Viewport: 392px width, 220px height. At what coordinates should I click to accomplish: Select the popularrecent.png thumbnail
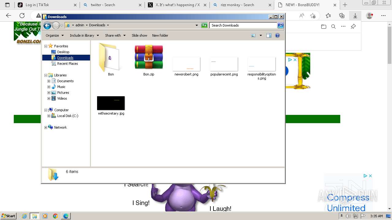tap(224, 64)
